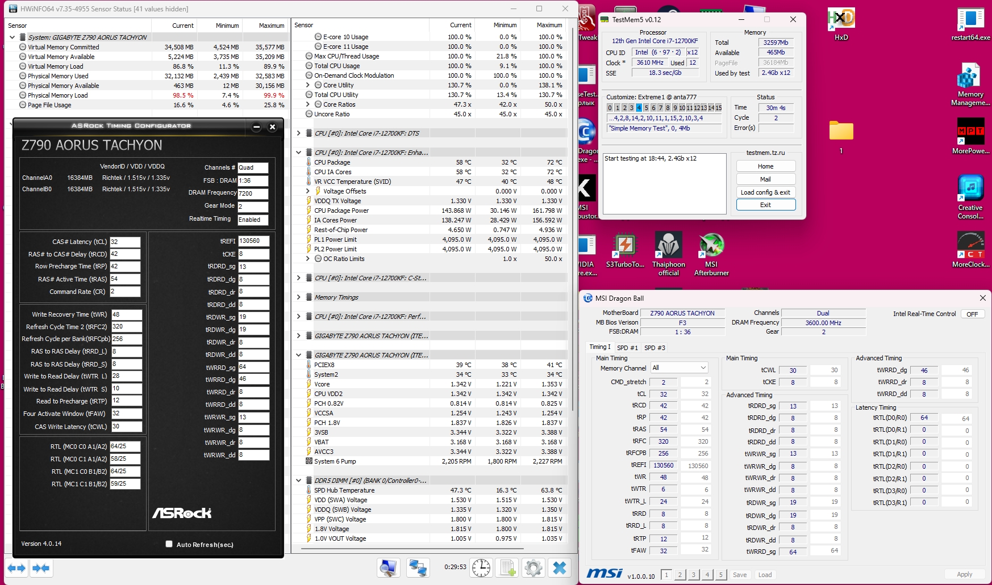
Task: Open S3TurboTool desktop shortcut
Action: click(625, 250)
